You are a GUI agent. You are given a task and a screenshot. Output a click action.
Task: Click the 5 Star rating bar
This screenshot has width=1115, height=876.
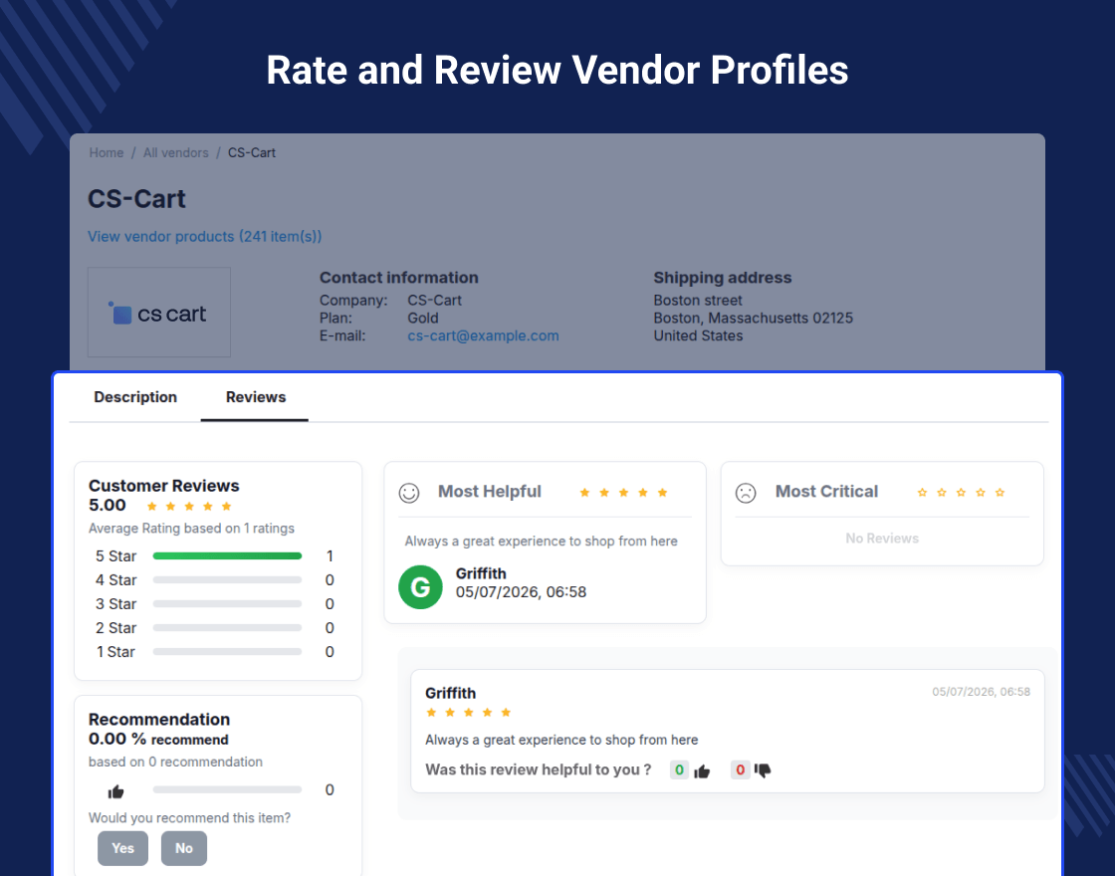click(x=228, y=556)
